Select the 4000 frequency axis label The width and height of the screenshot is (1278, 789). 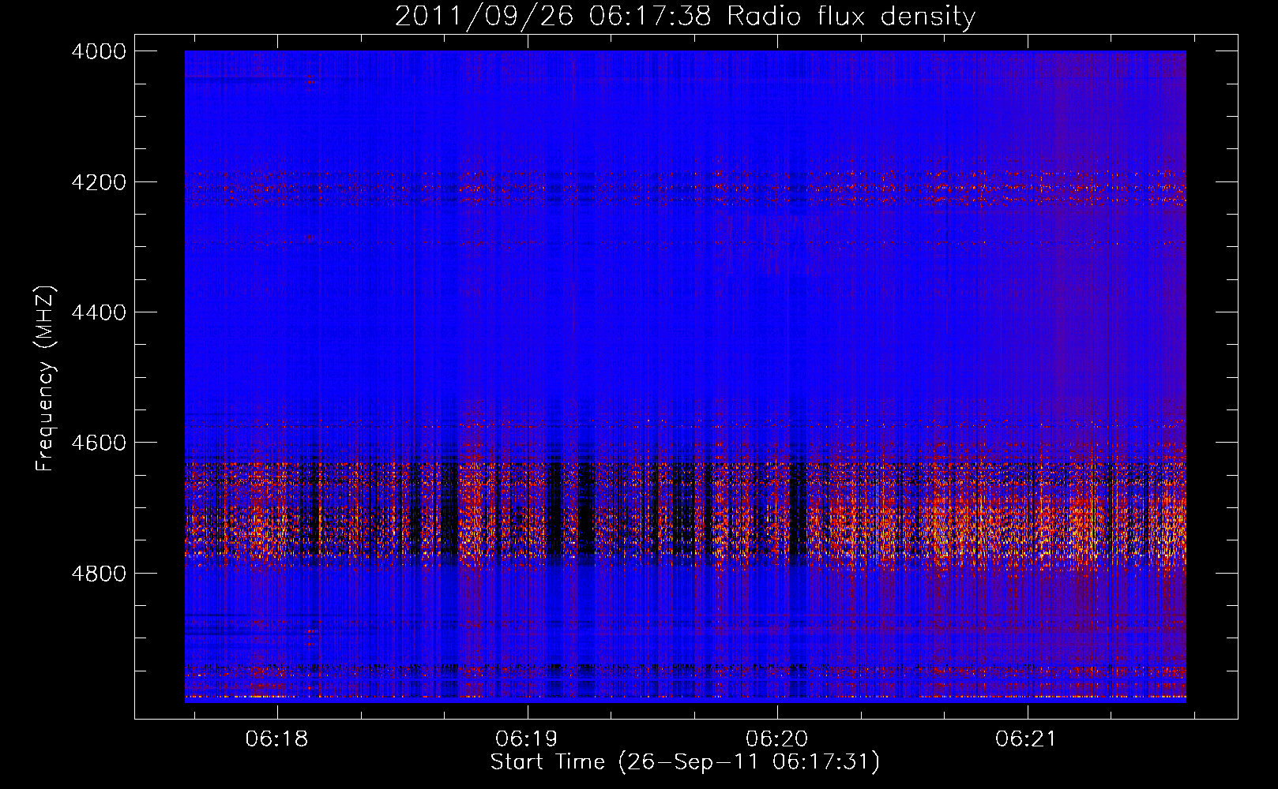99,51
